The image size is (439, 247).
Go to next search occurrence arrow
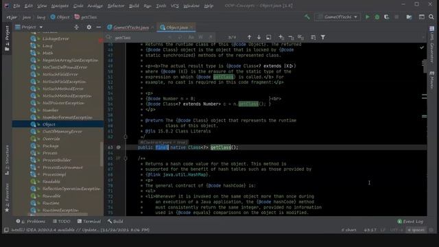pyautogui.click(x=259, y=37)
